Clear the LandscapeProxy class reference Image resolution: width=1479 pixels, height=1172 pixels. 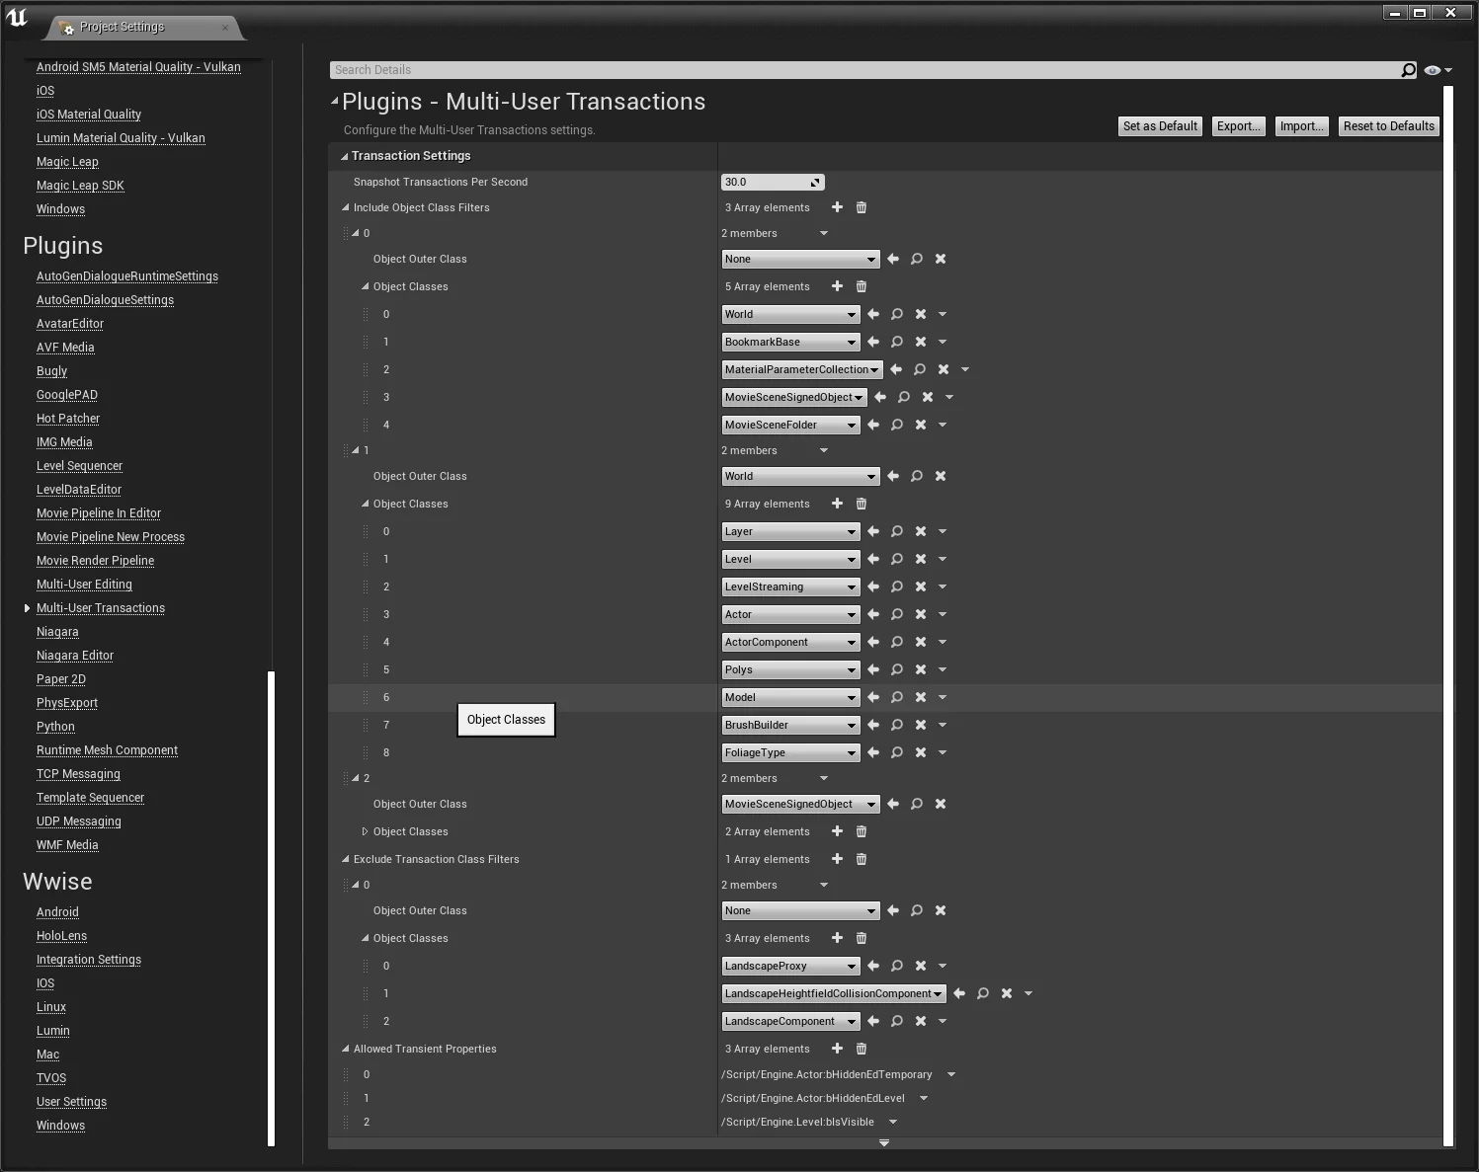click(920, 966)
